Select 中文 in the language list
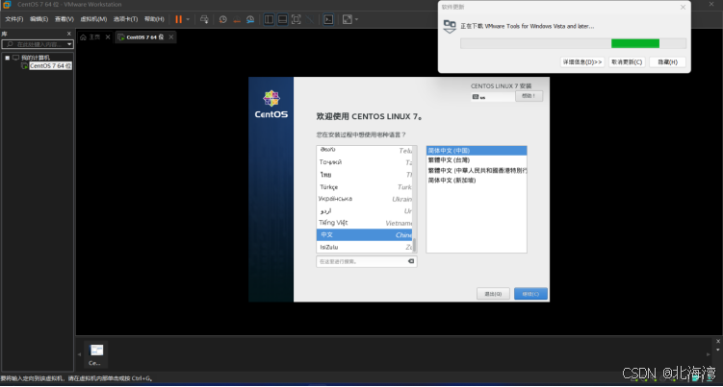This screenshot has height=387, width=723. pos(364,234)
